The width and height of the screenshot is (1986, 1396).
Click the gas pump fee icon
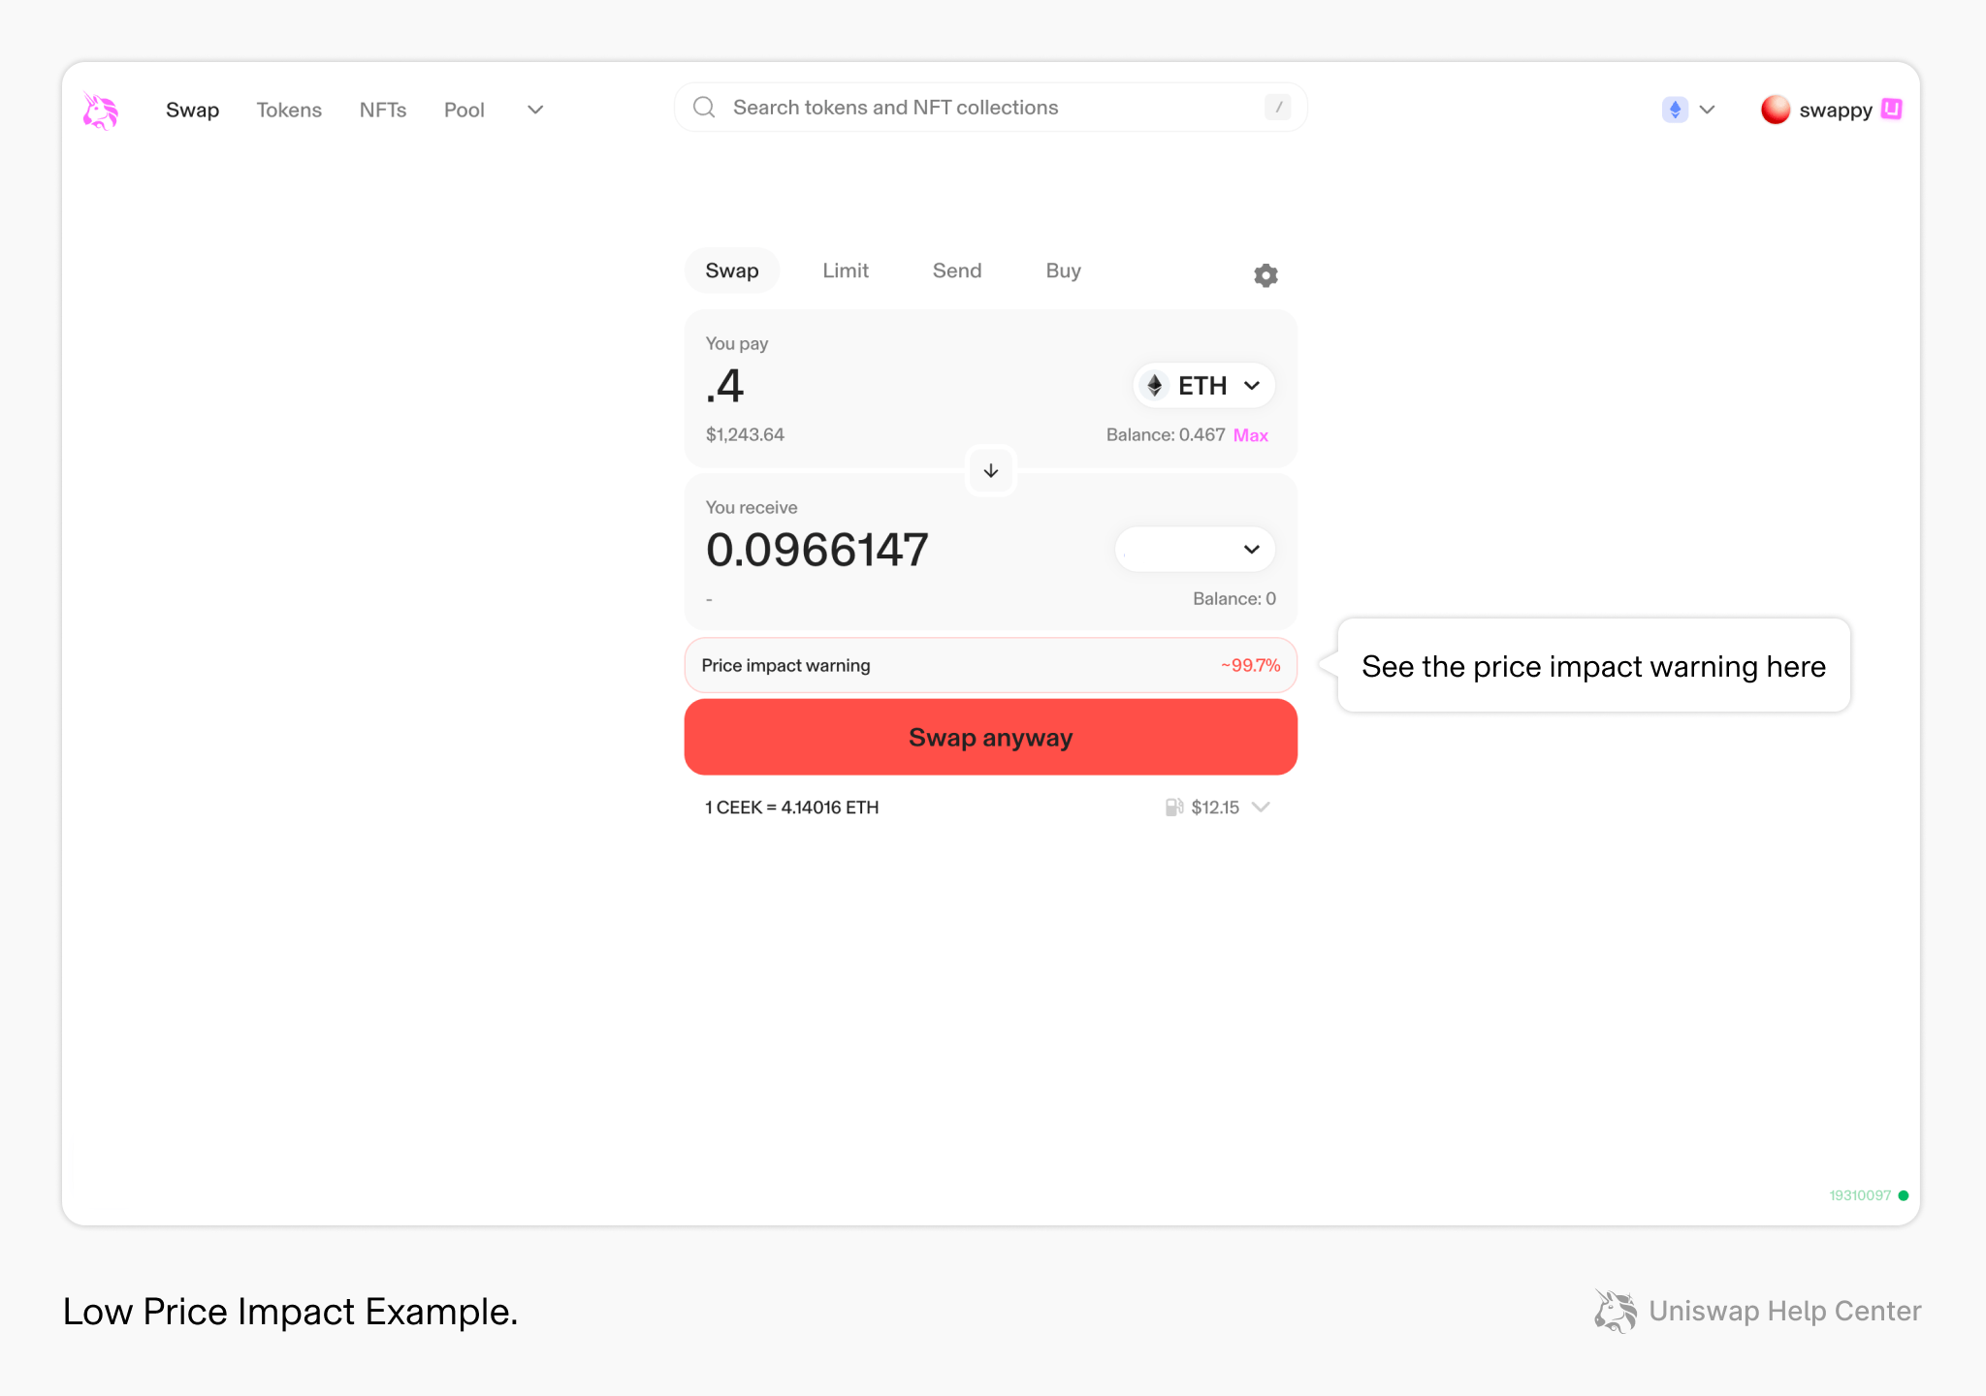click(1174, 807)
